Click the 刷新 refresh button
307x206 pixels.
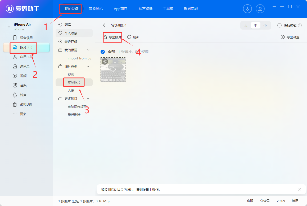[133, 37]
